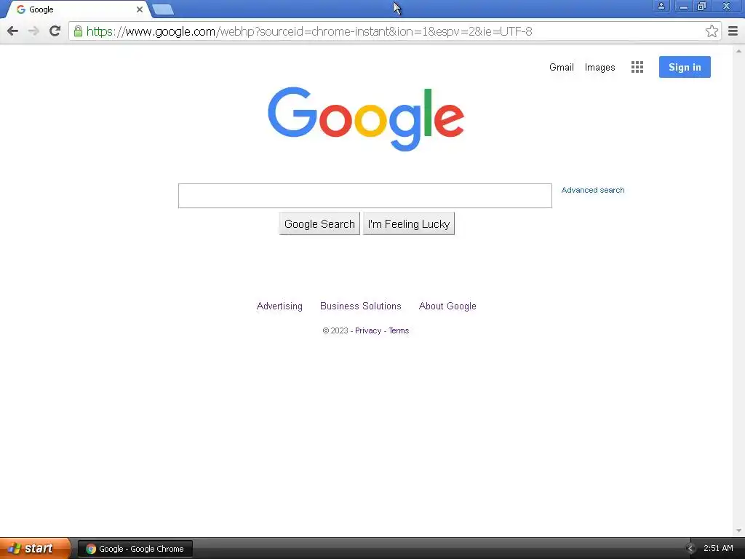Go back with the browser back arrow
Viewport: 745px width, 559px height.
point(13,31)
